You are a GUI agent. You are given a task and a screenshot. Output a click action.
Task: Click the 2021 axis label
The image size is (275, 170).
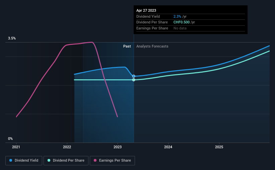16,147
